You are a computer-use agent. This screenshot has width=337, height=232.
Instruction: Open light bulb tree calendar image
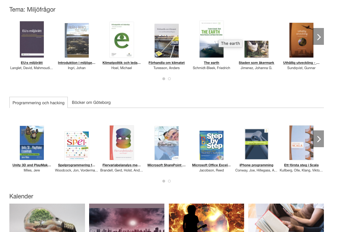pyautogui.click(x=47, y=218)
